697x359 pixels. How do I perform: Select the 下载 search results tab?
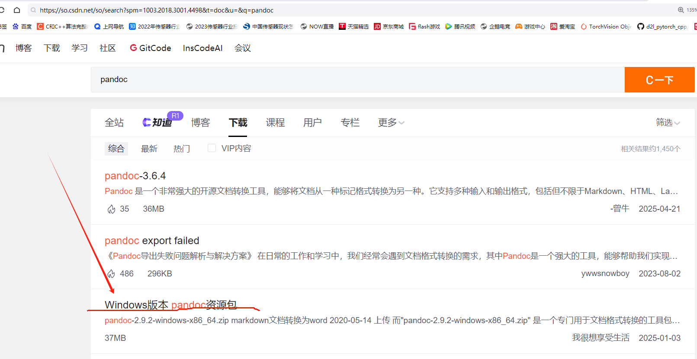pyautogui.click(x=238, y=123)
